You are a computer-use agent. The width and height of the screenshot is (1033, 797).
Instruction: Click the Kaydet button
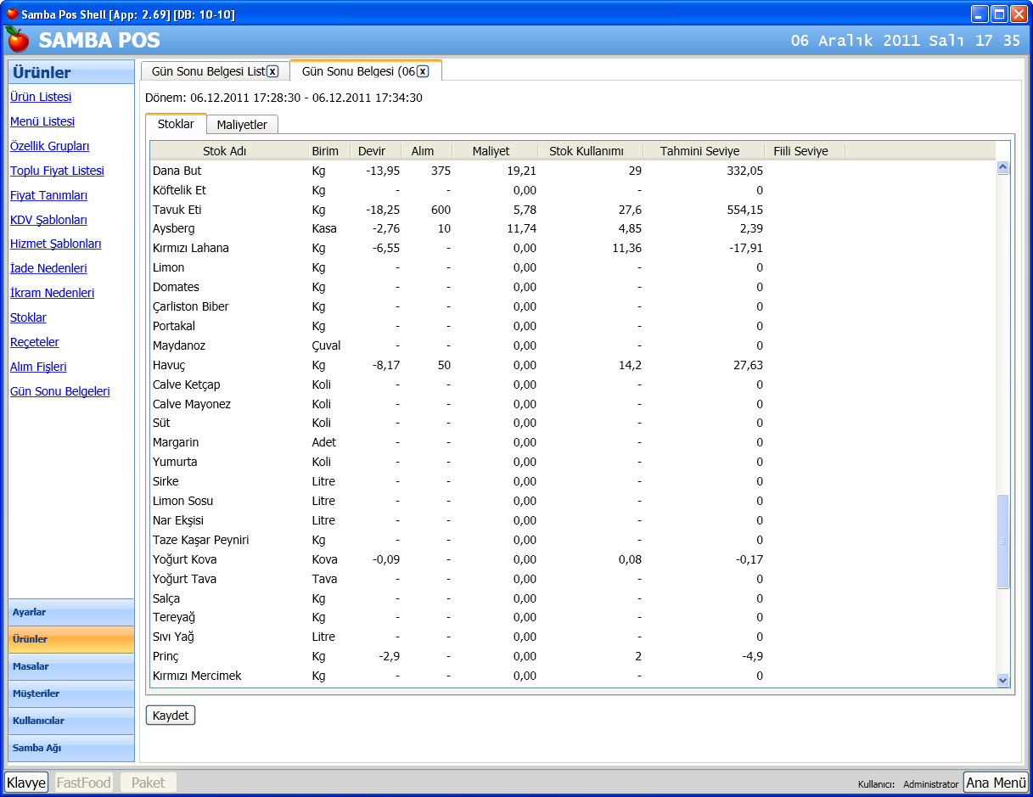tap(171, 716)
